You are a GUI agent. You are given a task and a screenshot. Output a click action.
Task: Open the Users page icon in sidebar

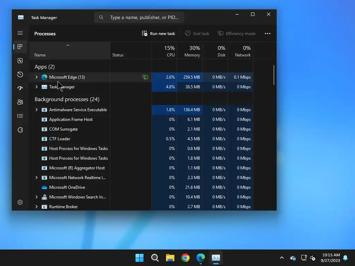click(20, 102)
